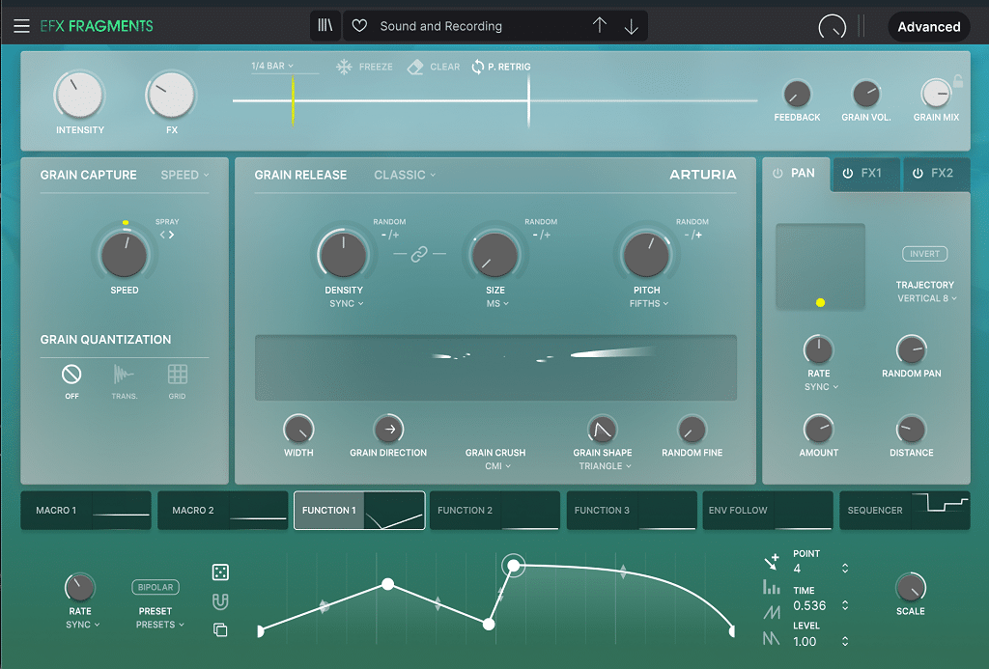
Task: Click the Grain Direction arrow control
Action: [388, 430]
